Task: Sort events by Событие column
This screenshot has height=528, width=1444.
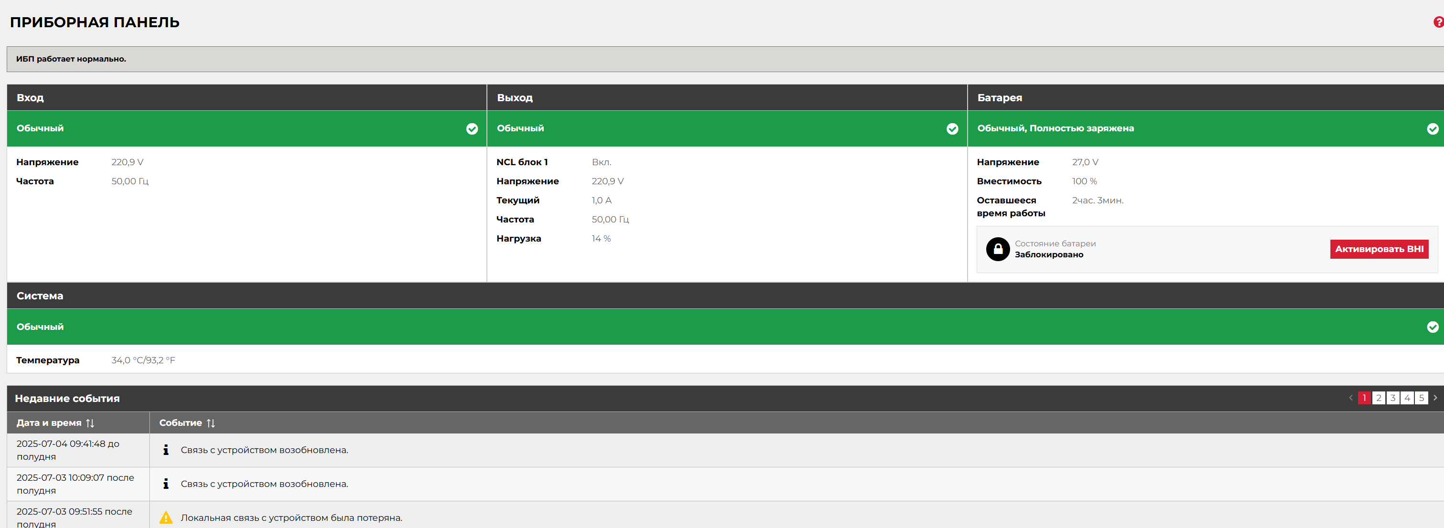Action: (x=211, y=423)
